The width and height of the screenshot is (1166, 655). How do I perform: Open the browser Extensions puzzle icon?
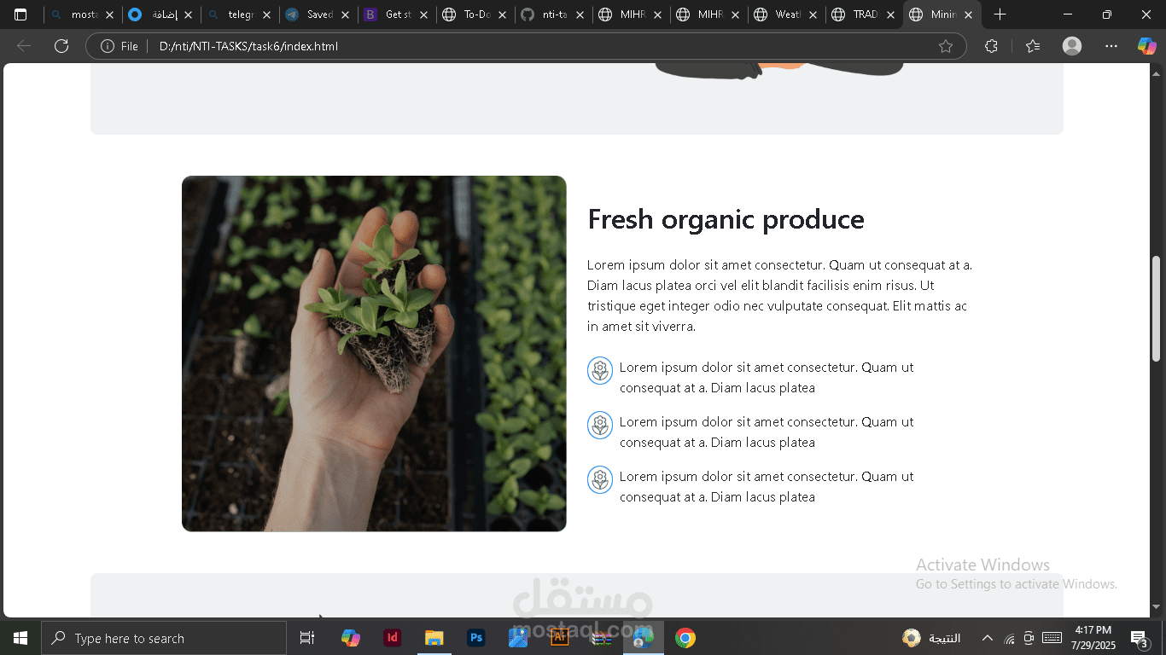click(991, 46)
